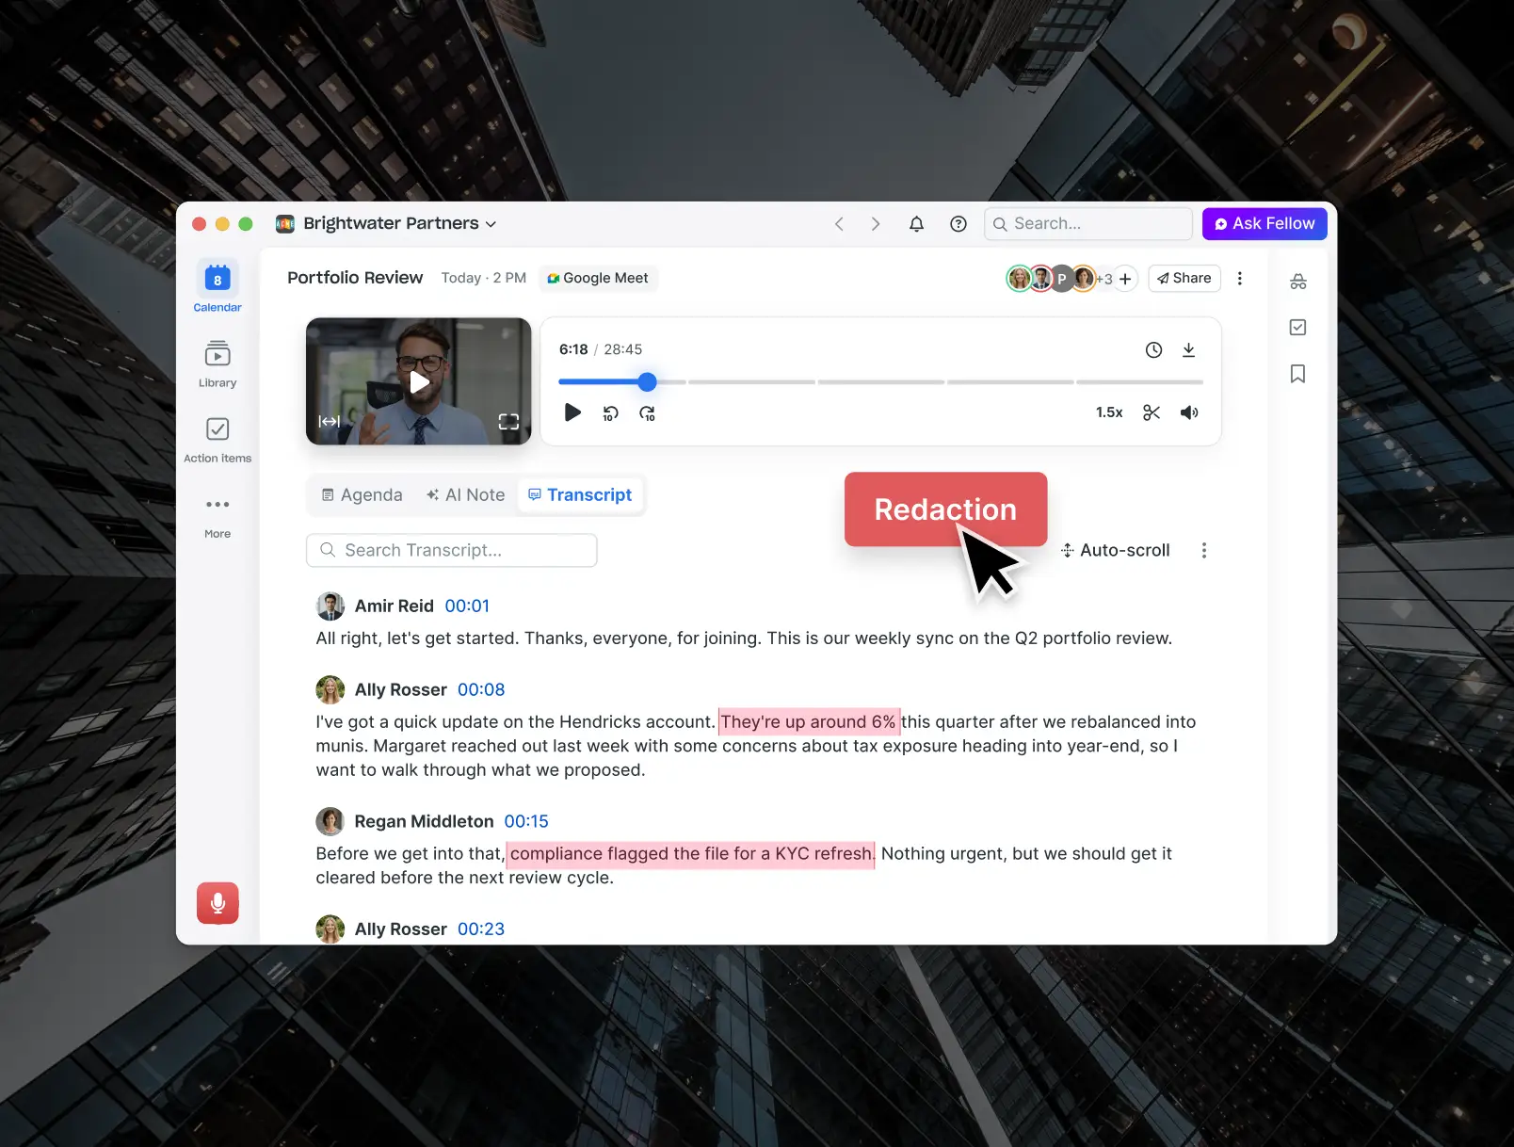
Task: Open the Google Meet link chip
Action: 598,278
